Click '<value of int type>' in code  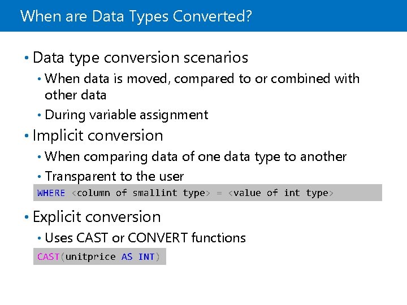click(280, 193)
